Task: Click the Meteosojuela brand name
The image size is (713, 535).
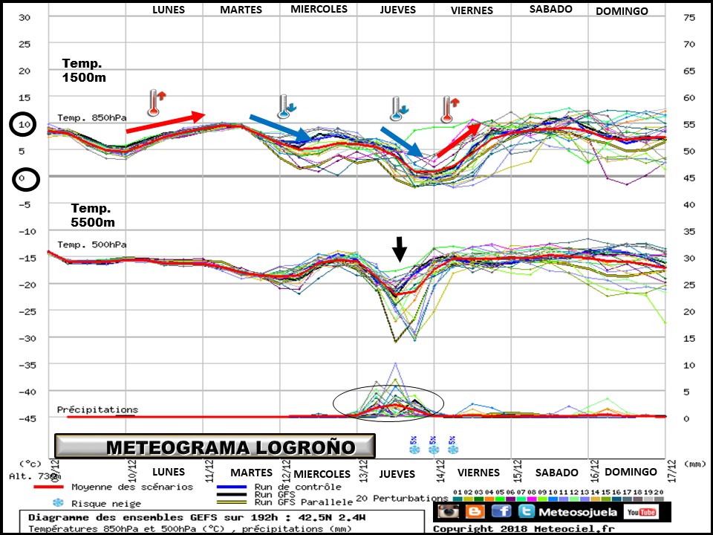Action: pyautogui.click(x=578, y=512)
